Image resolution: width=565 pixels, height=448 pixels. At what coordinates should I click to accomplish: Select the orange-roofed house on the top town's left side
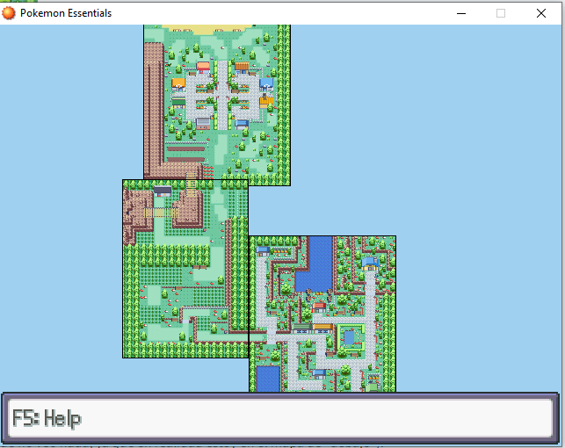(178, 84)
